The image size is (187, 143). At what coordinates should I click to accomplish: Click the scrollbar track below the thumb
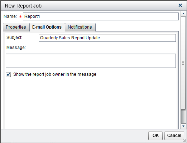point(183,117)
